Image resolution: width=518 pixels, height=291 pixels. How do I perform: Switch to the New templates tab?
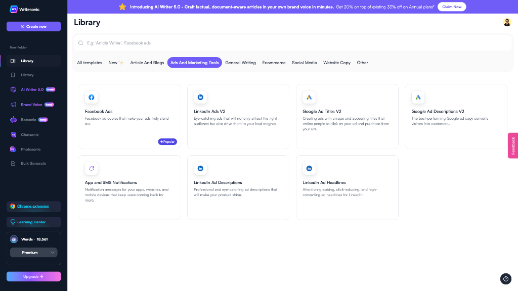116,63
